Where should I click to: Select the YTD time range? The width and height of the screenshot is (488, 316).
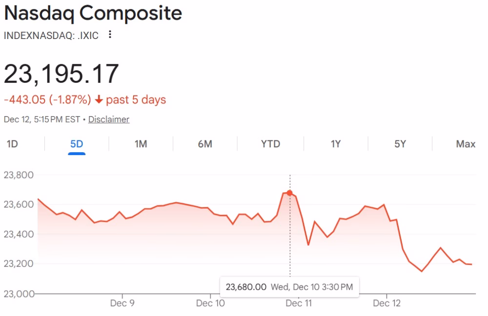pos(270,144)
